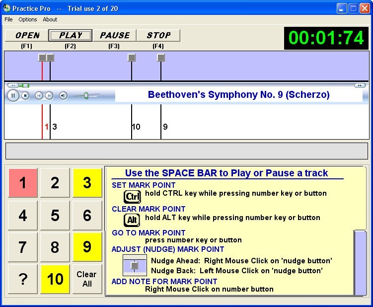
Task: Click number button 5
Action: pyautogui.click(x=55, y=215)
